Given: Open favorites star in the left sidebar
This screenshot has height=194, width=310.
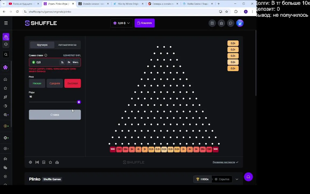Looking at the screenshot, I should coord(5,88).
